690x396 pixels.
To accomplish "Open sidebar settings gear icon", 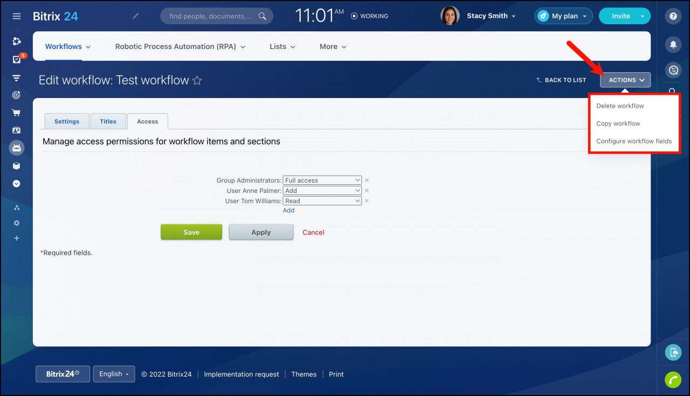I will pyautogui.click(x=17, y=223).
